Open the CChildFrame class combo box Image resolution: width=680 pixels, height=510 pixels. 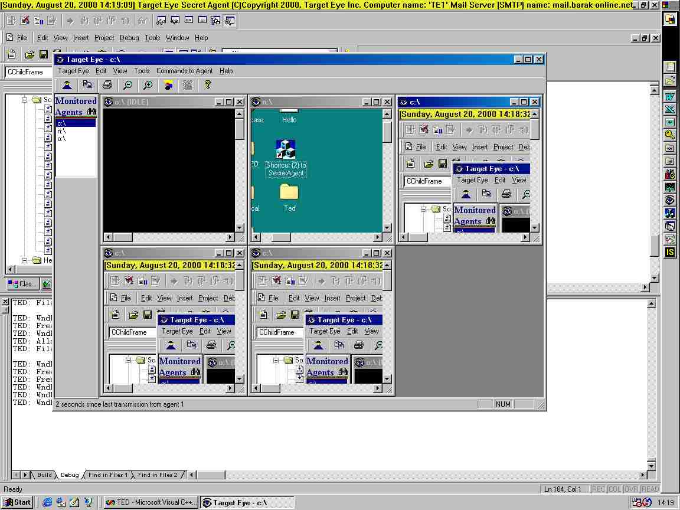pos(28,72)
